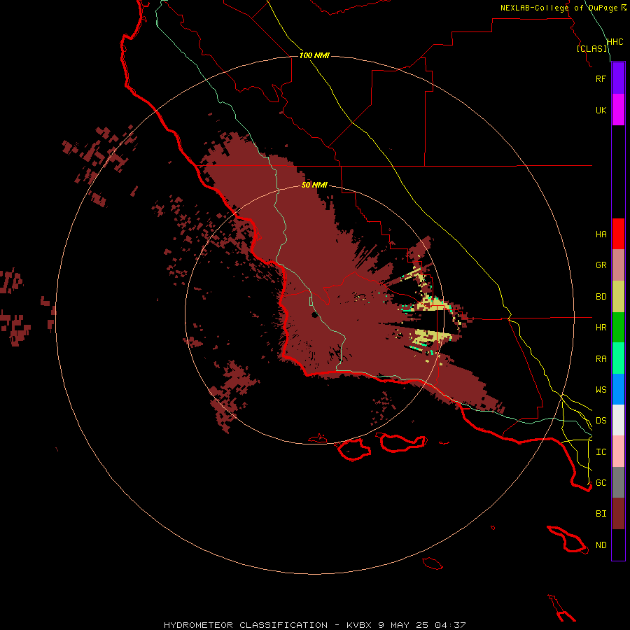The width and height of the screenshot is (630, 630).
Task: Click the GR legend label
Action: [601, 265]
